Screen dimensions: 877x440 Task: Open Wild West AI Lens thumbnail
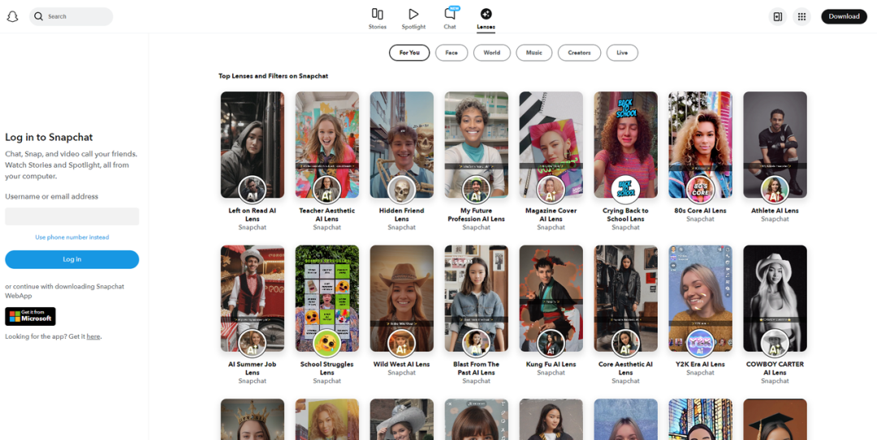pos(402,298)
